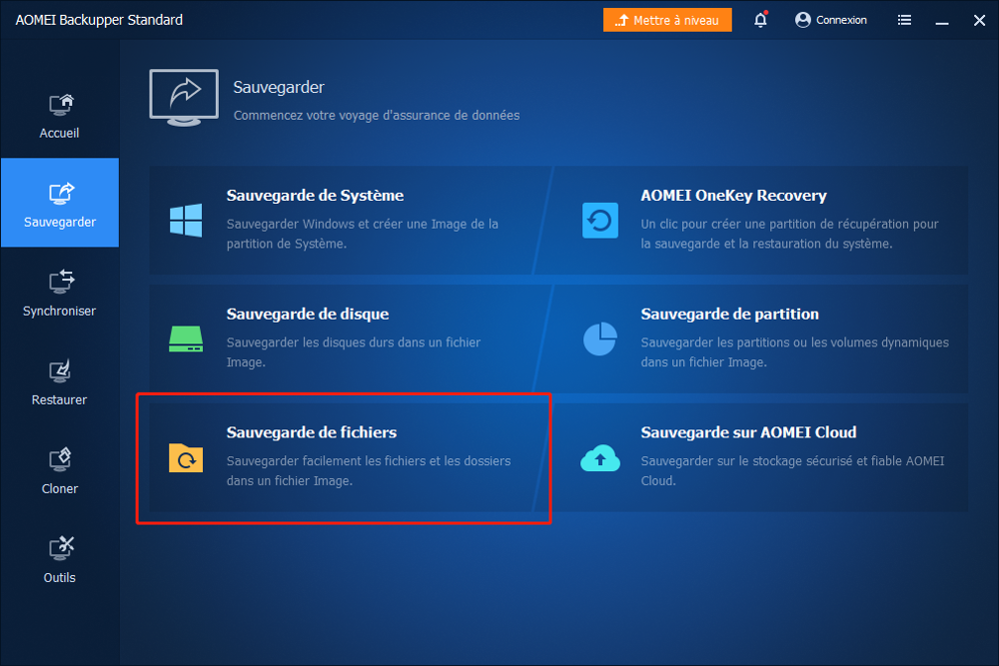Click the 'Sauvegarder sur le stockage sécurisé' description
Image resolution: width=999 pixels, height=666 pixels.
(x=792, y=470)
